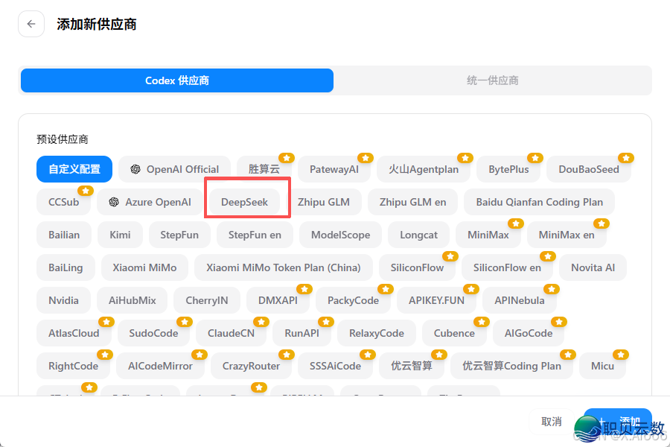The width and height of the screenshot is (670, 447).
Task: Choose OpenAI Official preset
Action: [174, 169]
